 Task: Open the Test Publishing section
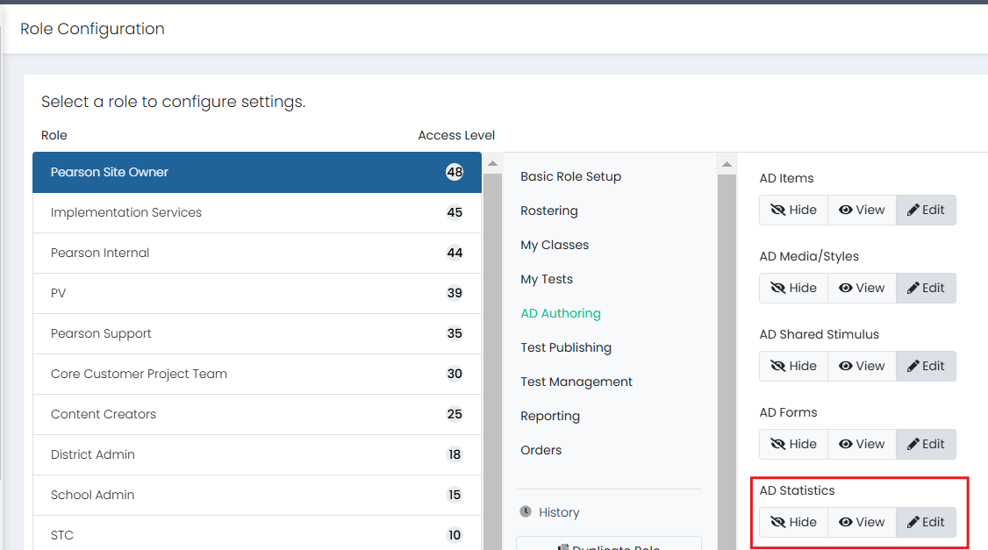point(565,347)
